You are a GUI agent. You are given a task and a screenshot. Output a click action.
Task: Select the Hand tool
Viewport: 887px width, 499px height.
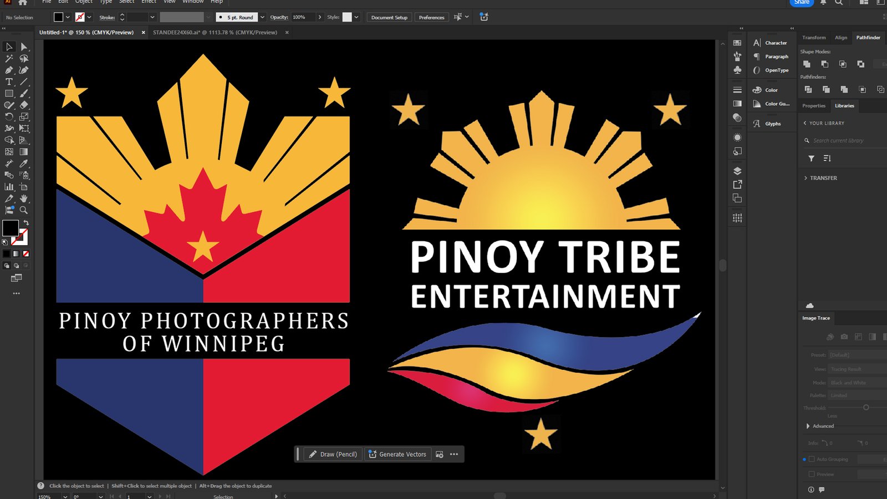tap(24, 198)
